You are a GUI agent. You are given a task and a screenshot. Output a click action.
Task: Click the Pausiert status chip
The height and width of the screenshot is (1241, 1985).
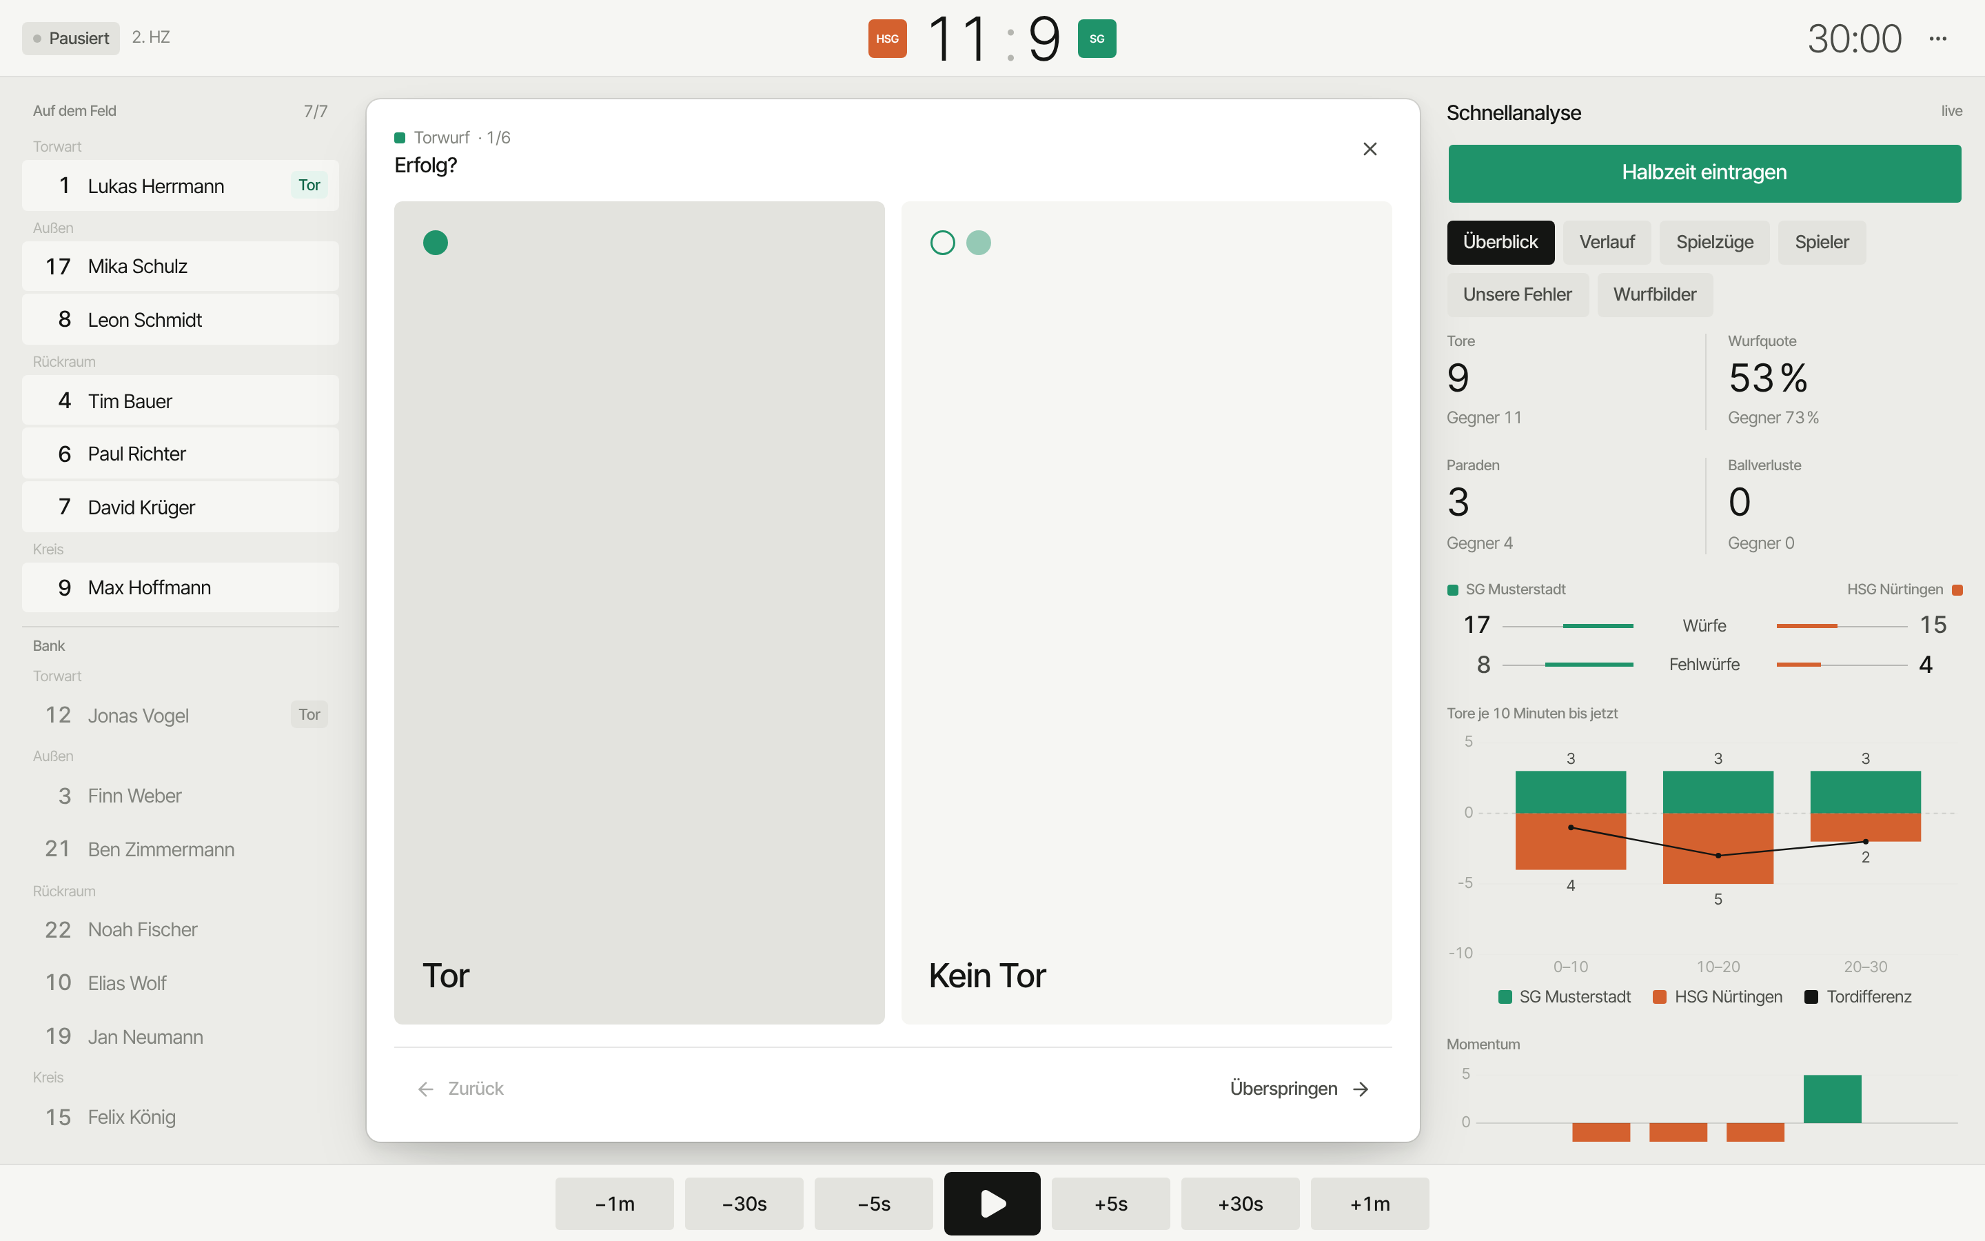click(x=70, y=39)
